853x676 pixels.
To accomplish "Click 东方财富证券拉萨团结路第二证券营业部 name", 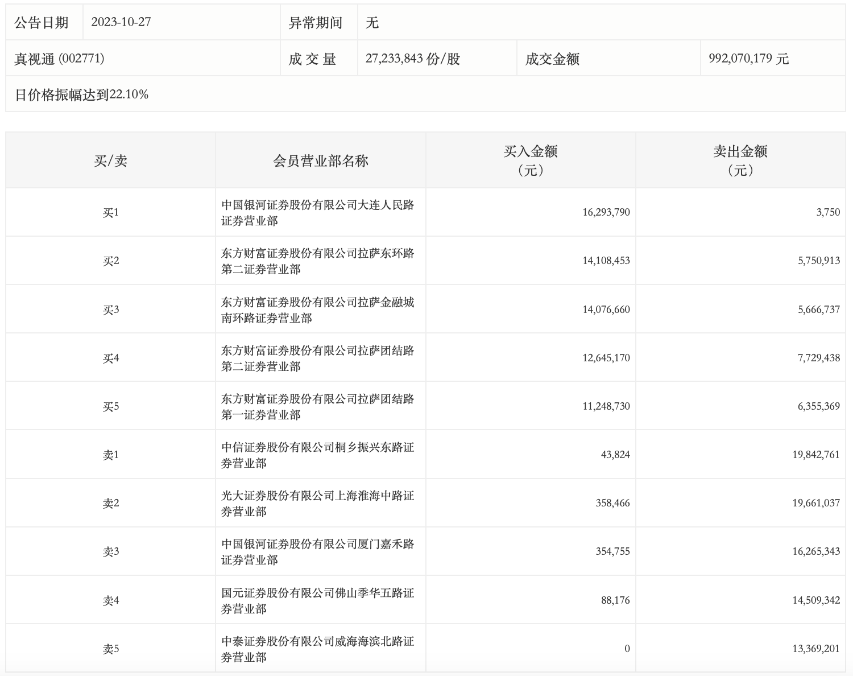I will click(x=318, y=358).
